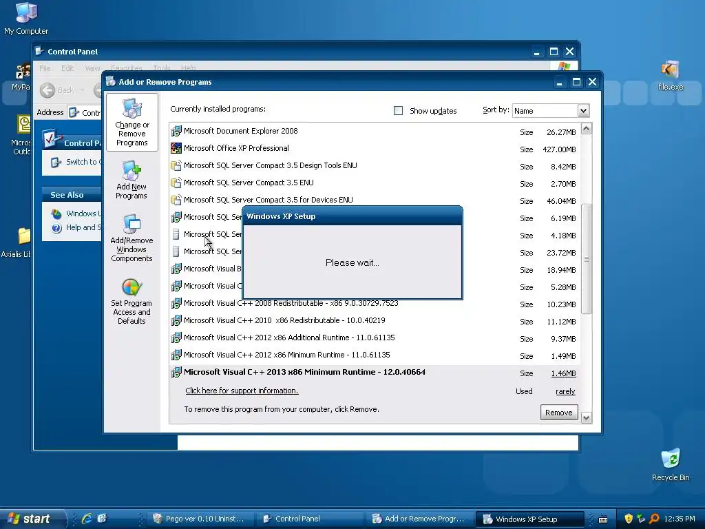The height and width of the screenshot is (529, 705).
Task: Click the Help and Support question icon
Action: click(x=56, y=228)
